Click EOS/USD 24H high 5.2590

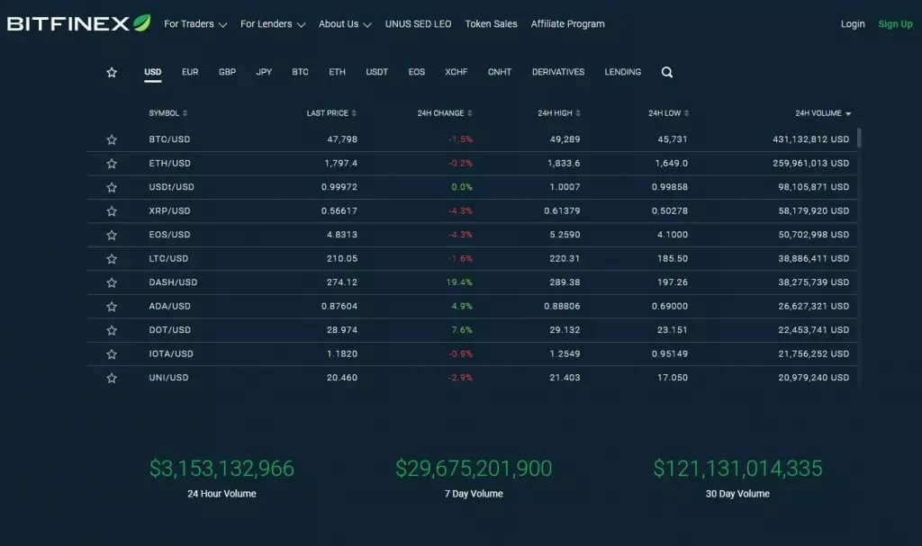click(x=565, y=235)
